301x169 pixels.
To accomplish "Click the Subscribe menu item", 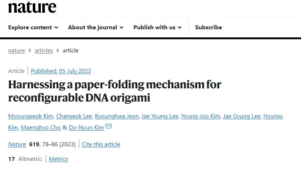I will (208, 27).
